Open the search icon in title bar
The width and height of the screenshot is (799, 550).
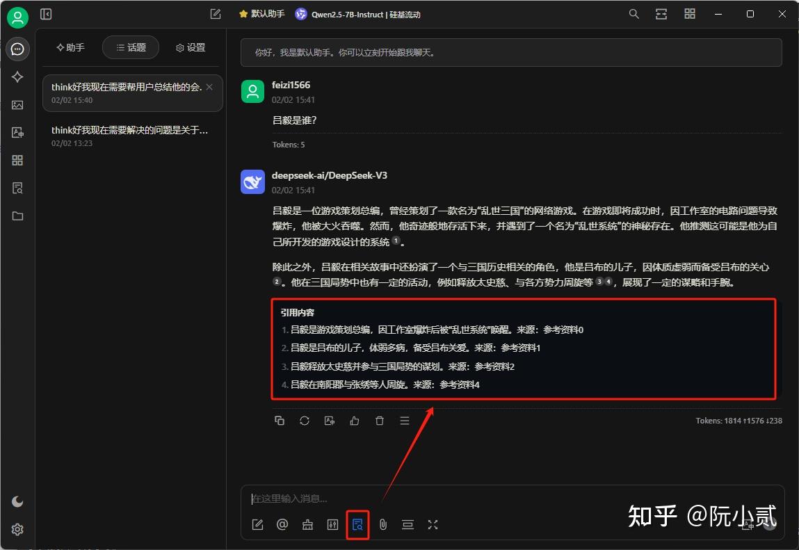tap(634, 15)
